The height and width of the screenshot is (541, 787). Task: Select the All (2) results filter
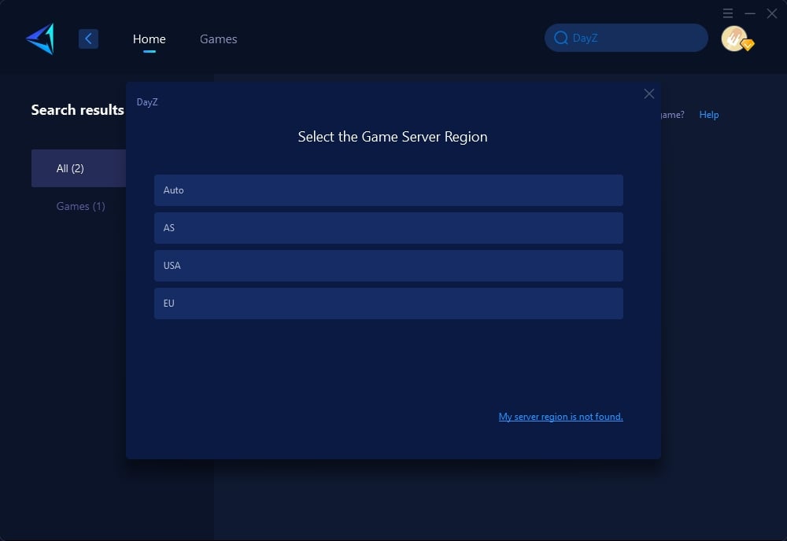tap(78, 168)
